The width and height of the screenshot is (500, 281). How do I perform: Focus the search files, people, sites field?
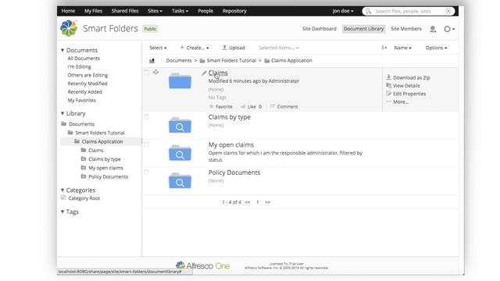coord(409,11)
